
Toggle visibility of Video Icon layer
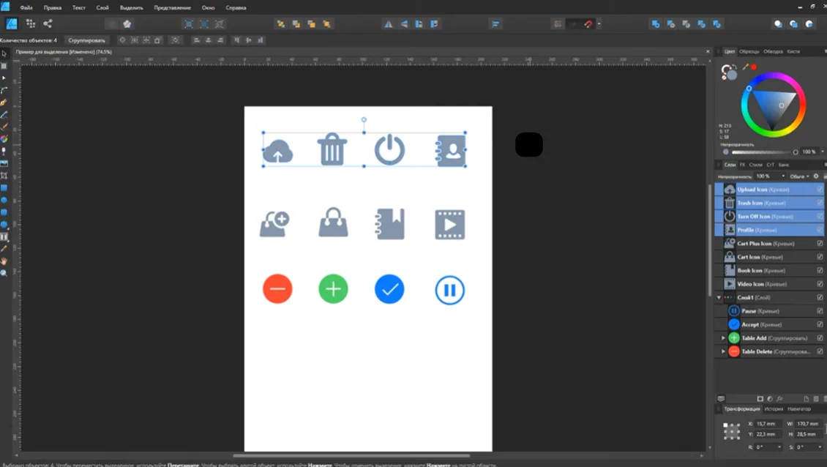(820, 284)
